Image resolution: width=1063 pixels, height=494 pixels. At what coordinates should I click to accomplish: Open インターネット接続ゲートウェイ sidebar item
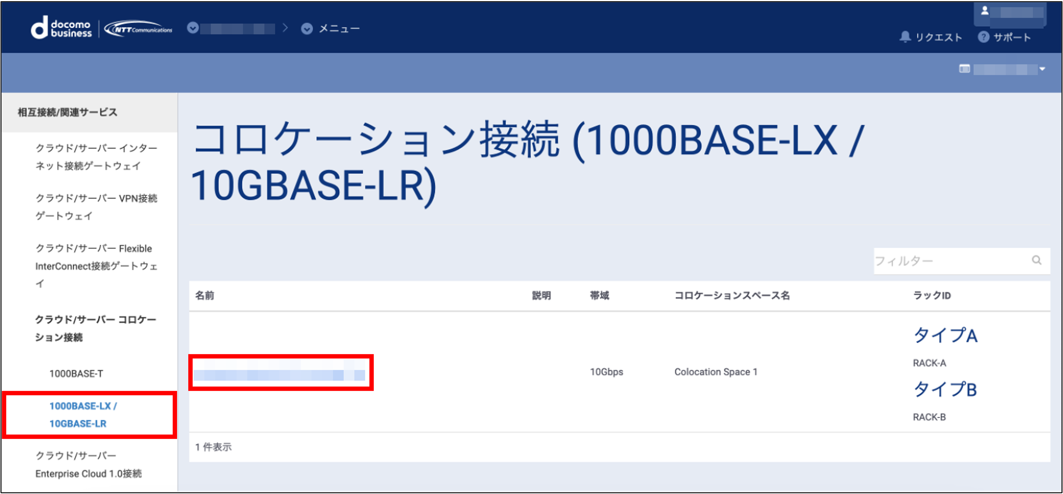point(96,157)
